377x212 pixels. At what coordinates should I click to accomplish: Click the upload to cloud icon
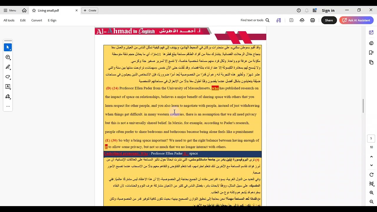(302, 20)
